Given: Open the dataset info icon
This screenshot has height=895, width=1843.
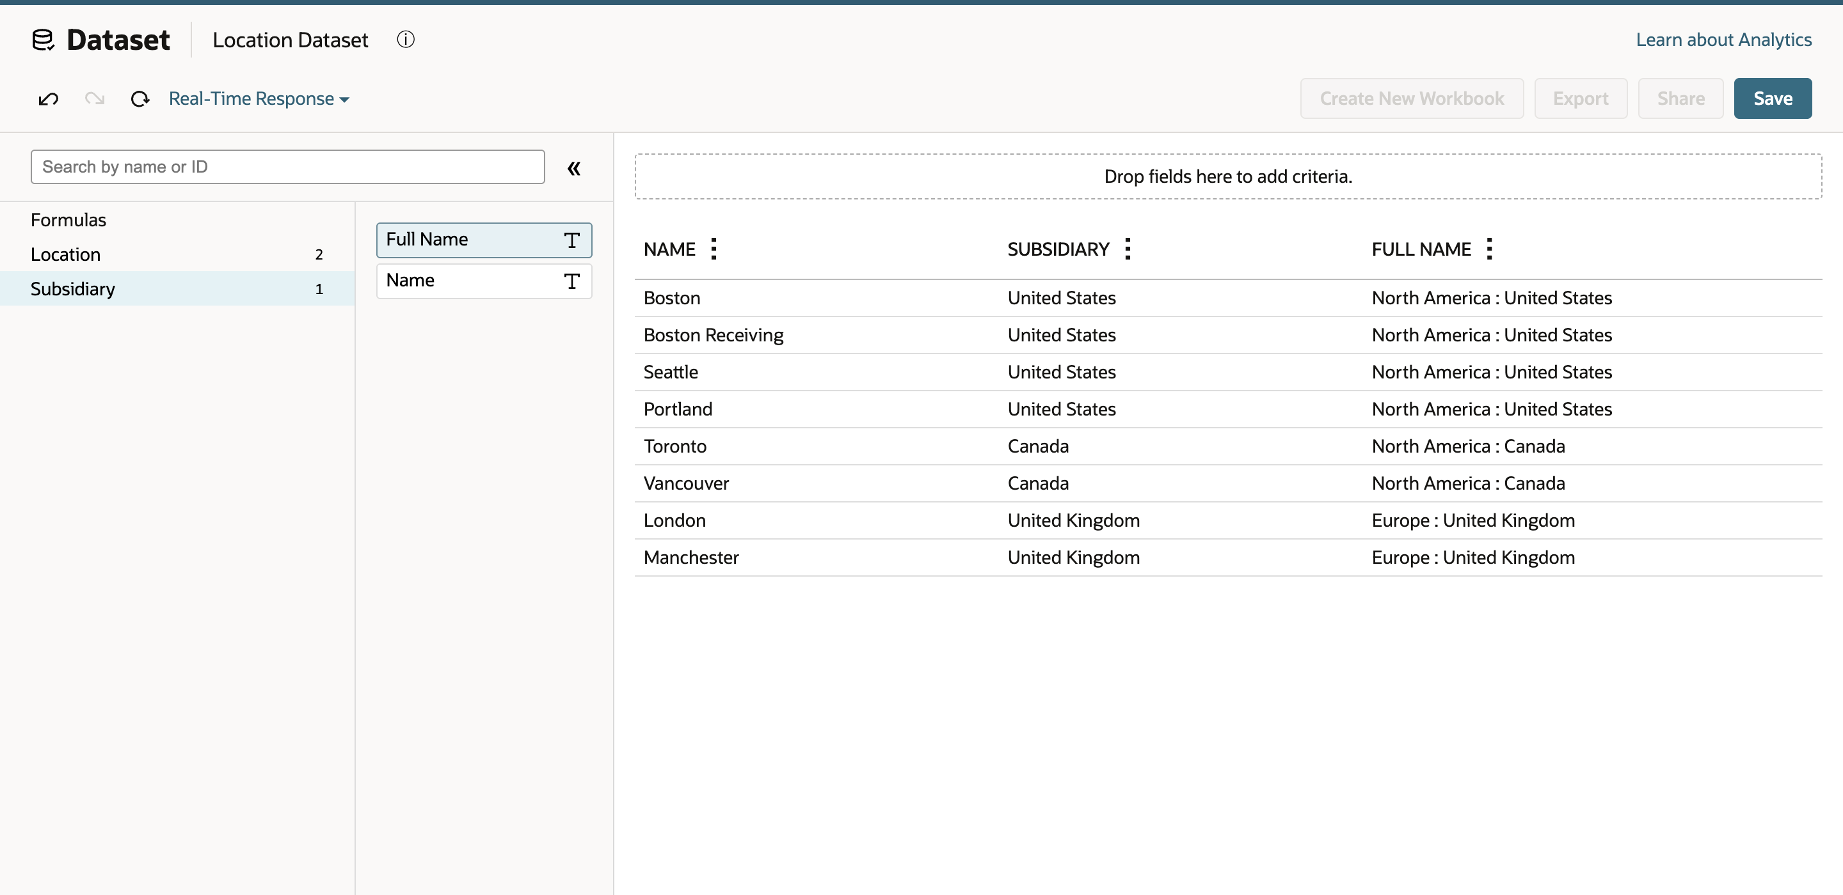Looking at the screenshot, I should 406,40.
